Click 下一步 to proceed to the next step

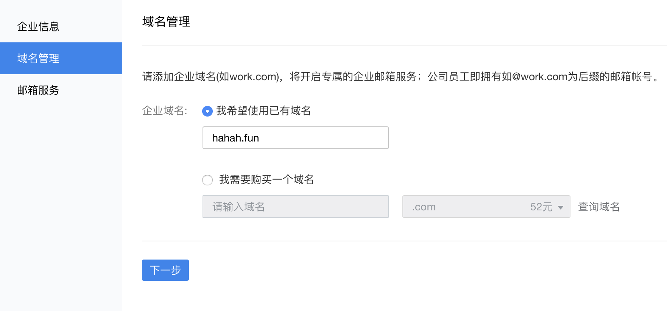pyautogui.click(x=165, y=270)
